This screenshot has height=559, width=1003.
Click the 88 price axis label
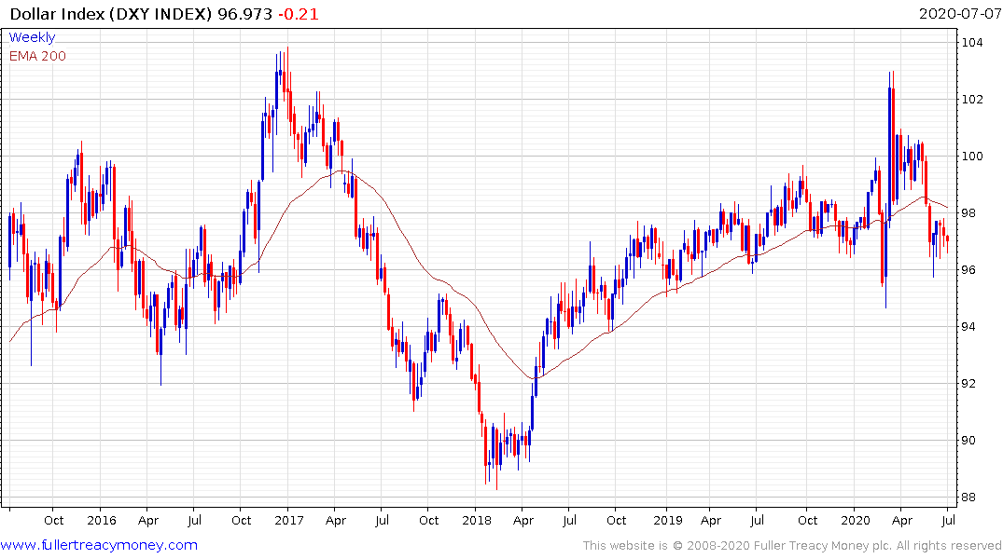click(968, 497)
